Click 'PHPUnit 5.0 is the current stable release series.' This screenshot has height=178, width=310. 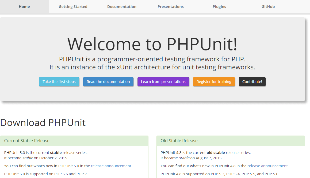(46, 153)
